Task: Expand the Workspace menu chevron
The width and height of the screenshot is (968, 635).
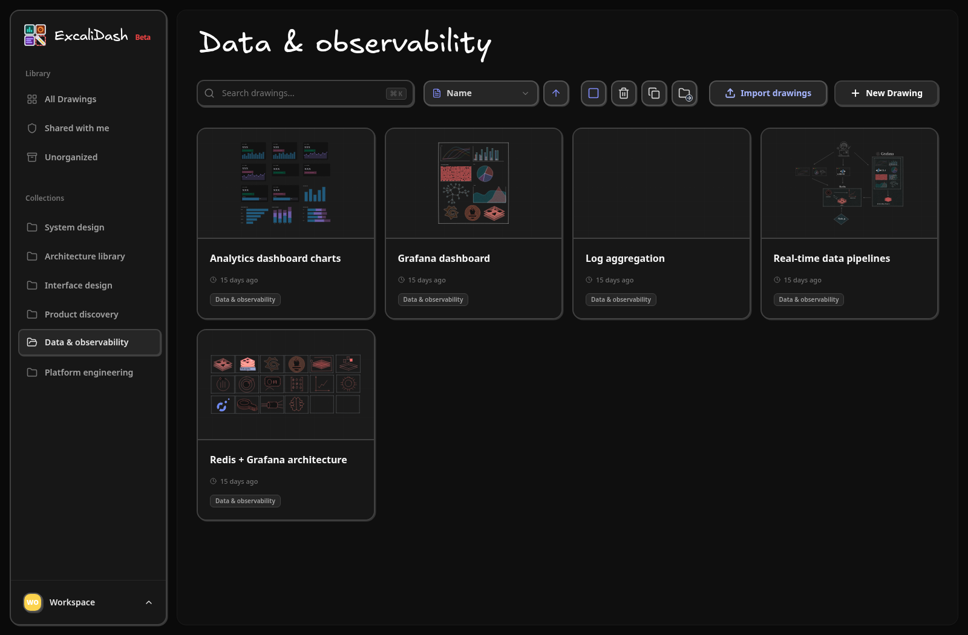Action: [x=149, y=602]
